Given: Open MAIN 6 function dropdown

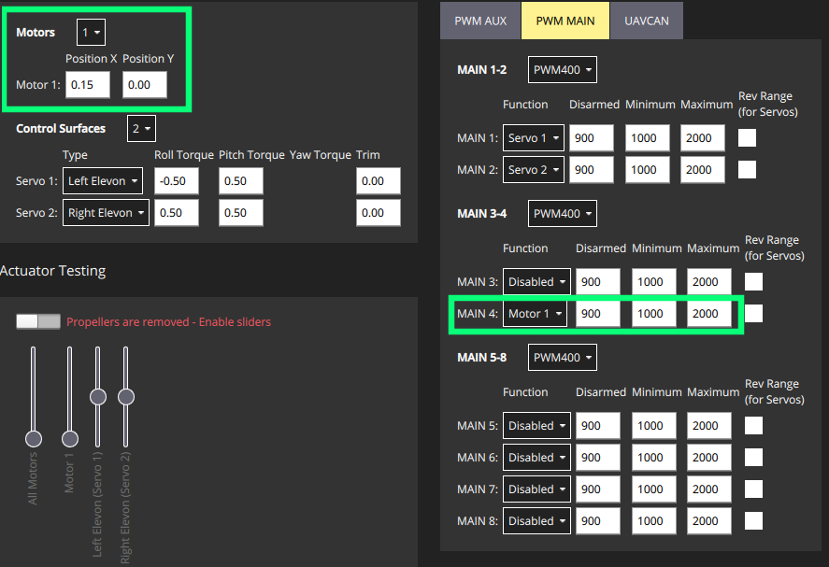Looking at the screenshot, I should [536, 457].
